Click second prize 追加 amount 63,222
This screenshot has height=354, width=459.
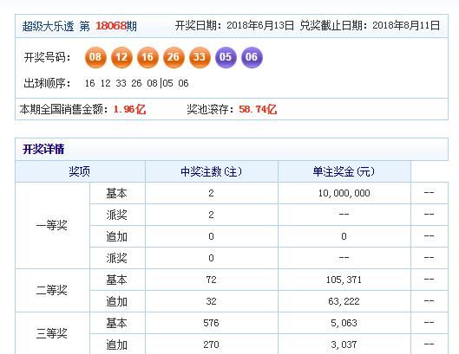[x=344, y=301]
